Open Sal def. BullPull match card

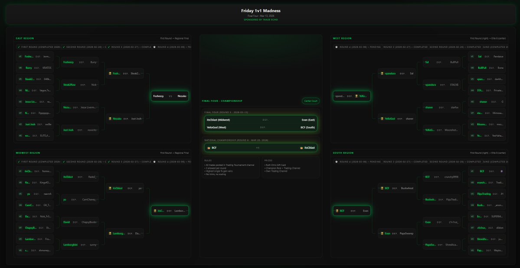pyautogui.click(x=442, y=62)
